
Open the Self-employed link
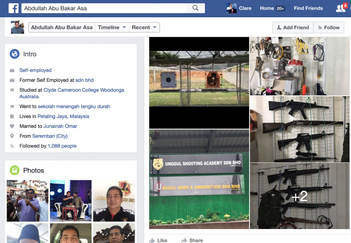(x=36, y=70)
